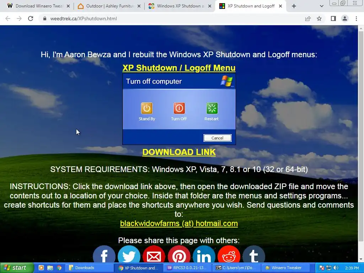Click the share page icon in address bar
Viewport: 364px width, 273px height.
(308, 18)
